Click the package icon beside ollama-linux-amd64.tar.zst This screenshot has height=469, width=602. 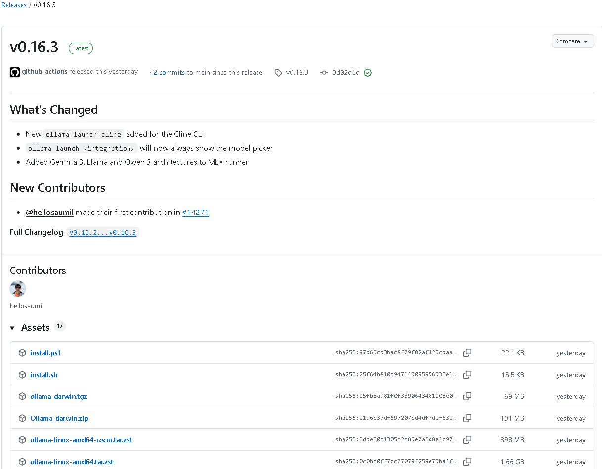(22, 462)
